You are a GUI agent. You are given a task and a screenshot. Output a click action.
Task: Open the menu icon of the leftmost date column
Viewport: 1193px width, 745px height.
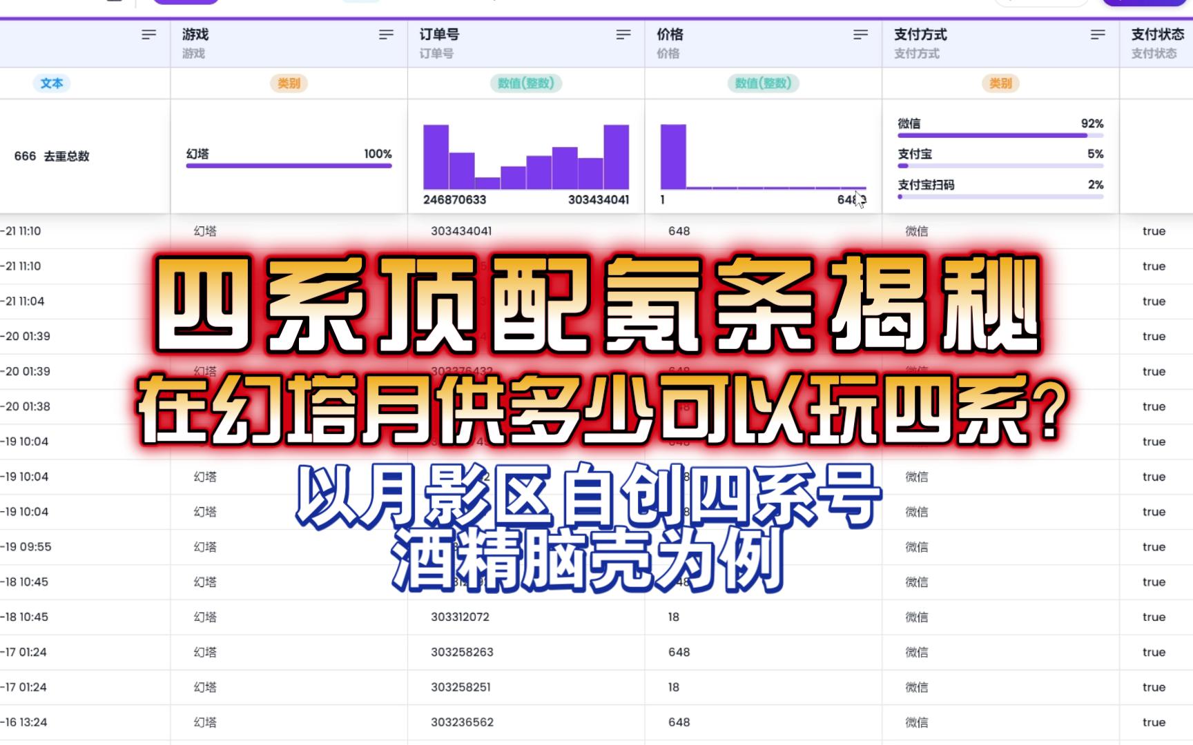coord(148,34)
